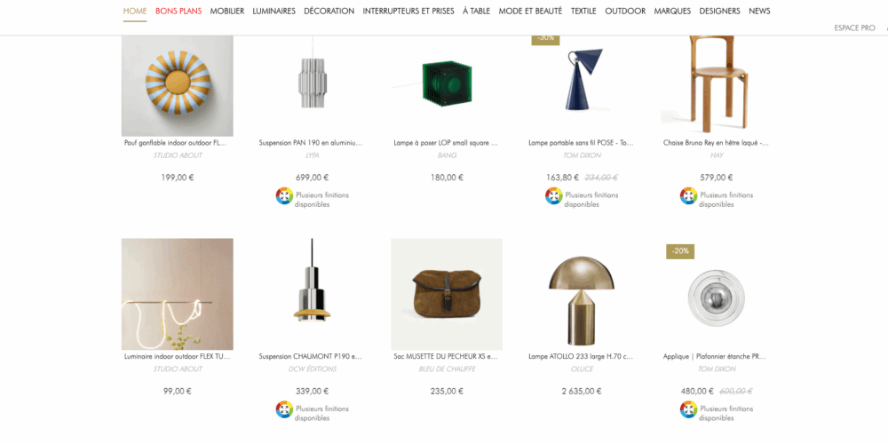Open Lampe à poser LOP product title
888x444 pixels.
[447, 143]
